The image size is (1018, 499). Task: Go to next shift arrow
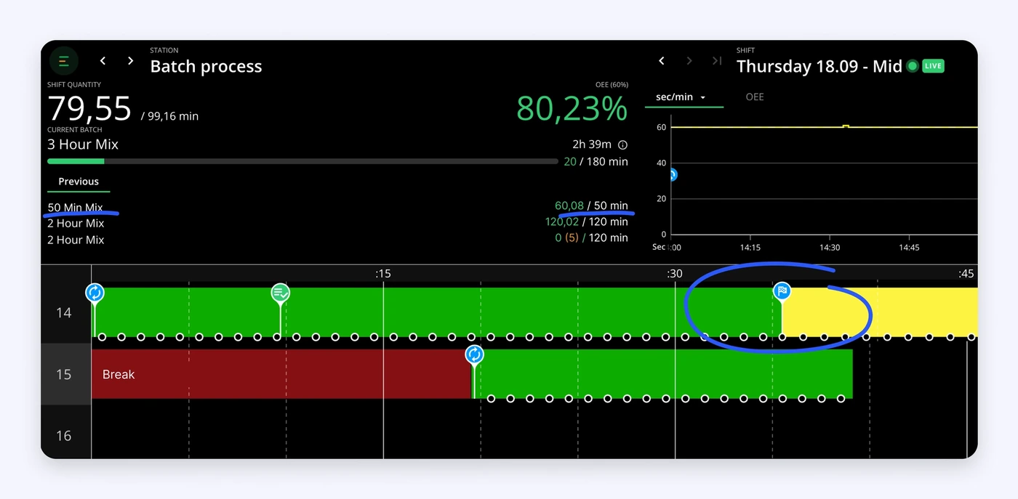pos(689,61)
